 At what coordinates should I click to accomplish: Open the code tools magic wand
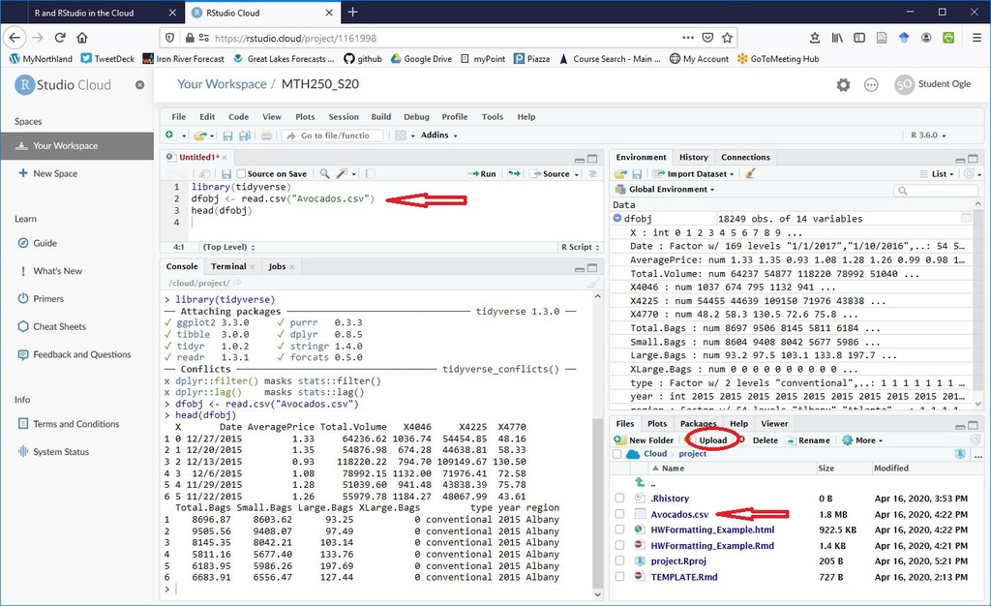coord(343,174)
